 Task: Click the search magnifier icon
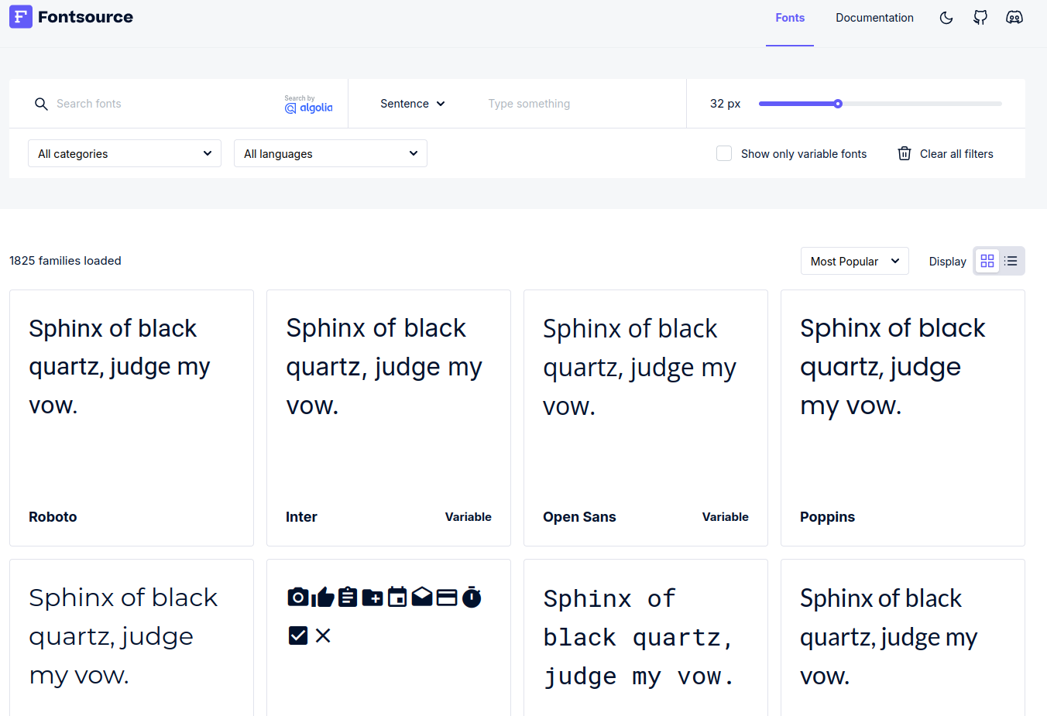pyautogui.click(x=41, y=104)
